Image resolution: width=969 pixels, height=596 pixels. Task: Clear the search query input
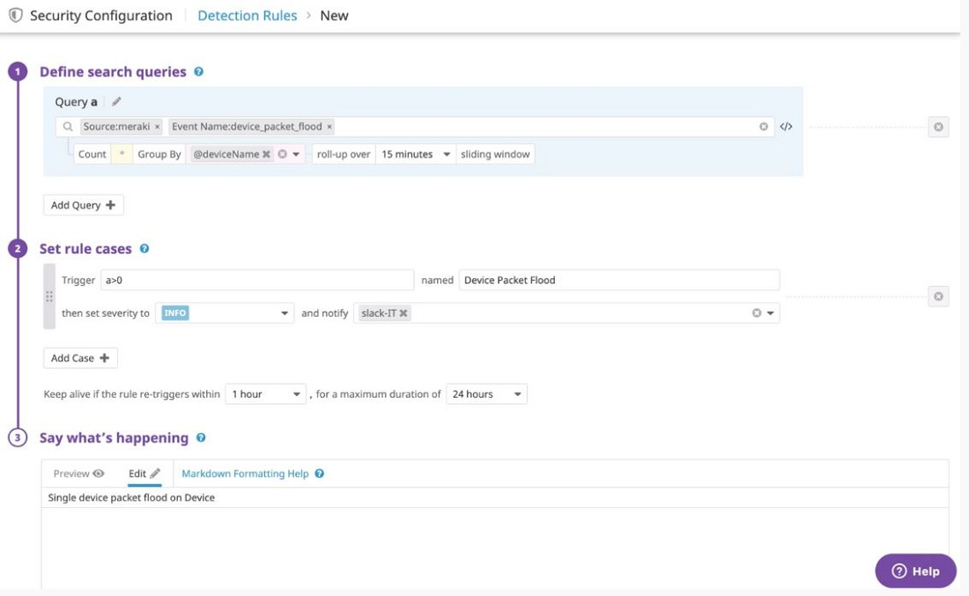click(763, 126)
